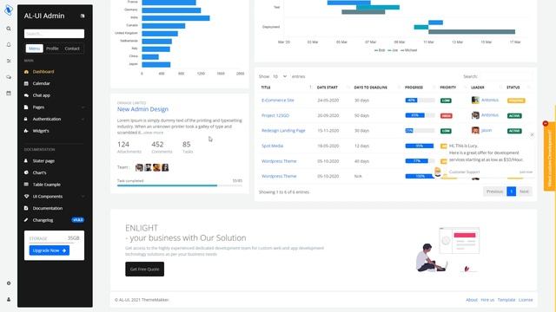Image resolution: width=556 pixels, height=312 pixels.
Task: Click the sliders icon in the left rail
Action: (x=9, y=61)
